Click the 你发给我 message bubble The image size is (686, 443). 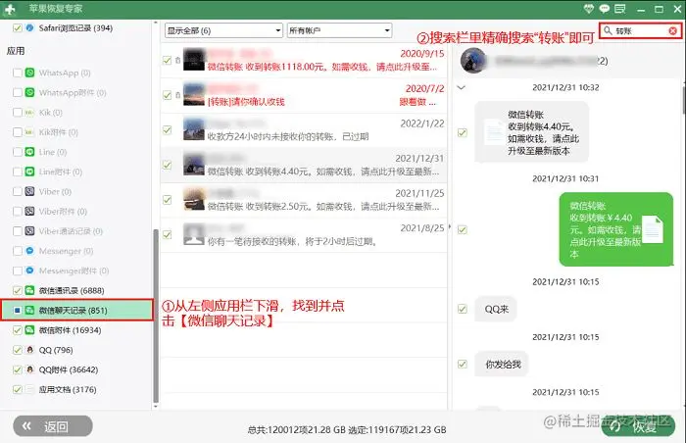(x=502, y=365)
